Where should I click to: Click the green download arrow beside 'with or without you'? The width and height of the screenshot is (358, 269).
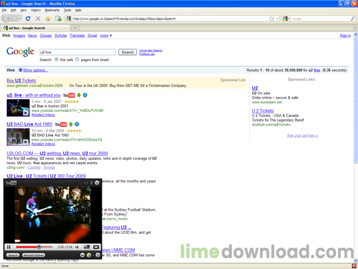point(79,95)
